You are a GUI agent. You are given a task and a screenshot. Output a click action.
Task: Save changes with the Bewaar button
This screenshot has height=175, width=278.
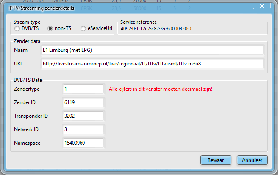(x=216, y=160)
